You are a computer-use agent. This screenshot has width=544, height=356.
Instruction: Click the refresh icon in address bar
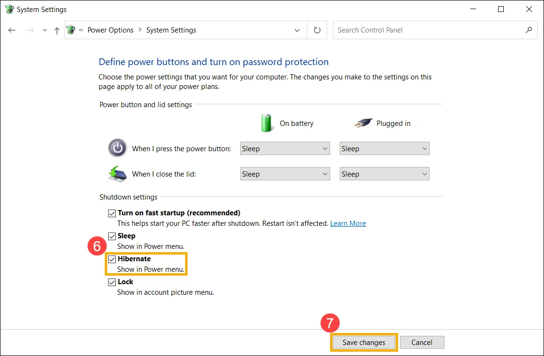[317, 30]
